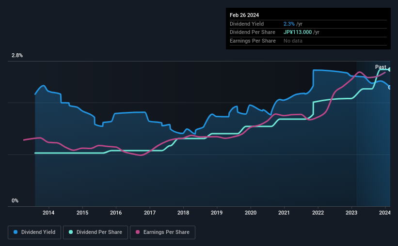
Task: Click the blue Dividend Yield legend dot
Action: pyautogui.click(x=16, y=232)
